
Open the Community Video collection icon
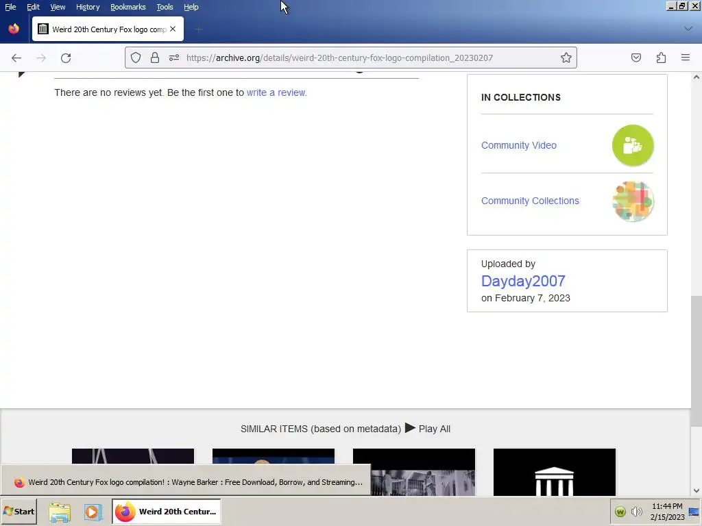(x=633, y=145)
